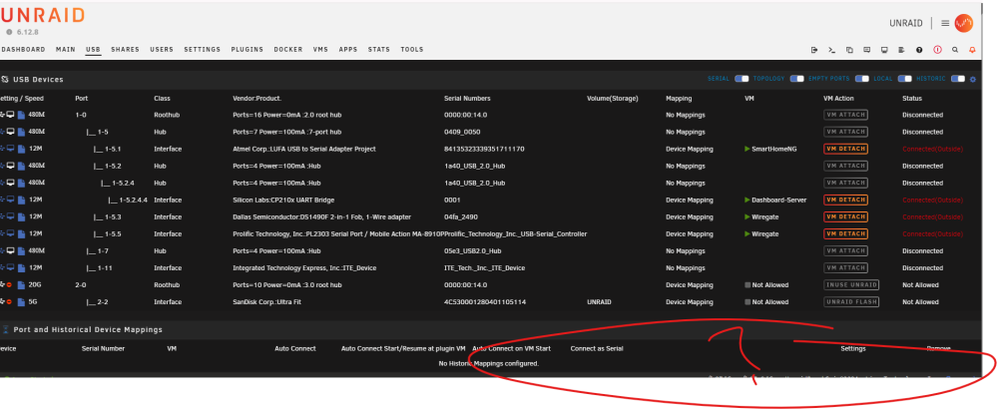Open the USB Devices settings gear
The width and height of the screenshot is (998, 409).
click(972, 80)
